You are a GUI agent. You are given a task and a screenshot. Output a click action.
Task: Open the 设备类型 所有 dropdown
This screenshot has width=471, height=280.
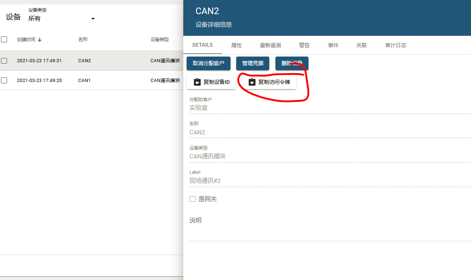[61, 18]
